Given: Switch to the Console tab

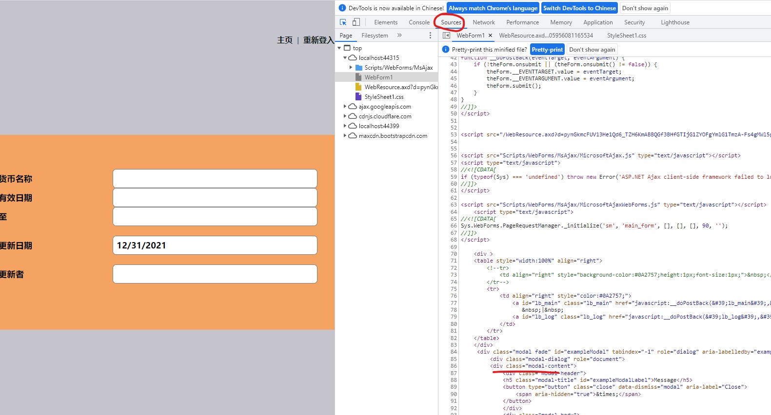Looking at the screenshot, I should [419, 22].
